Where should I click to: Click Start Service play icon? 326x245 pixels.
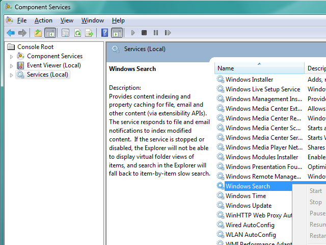click(133, 33)
